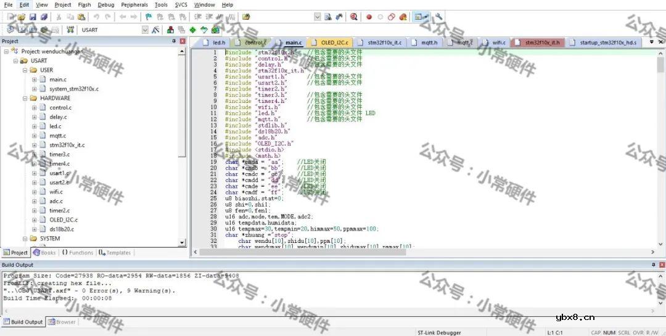Pin the Build Output panel auto-hide

(x=654, y=264)
